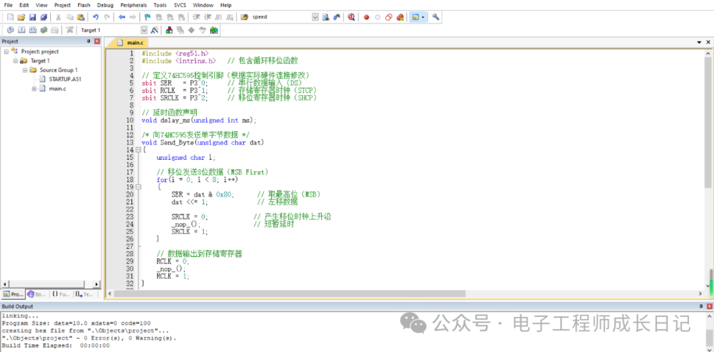Click the Project panel right scroll arrow

[x=97, y=284]
